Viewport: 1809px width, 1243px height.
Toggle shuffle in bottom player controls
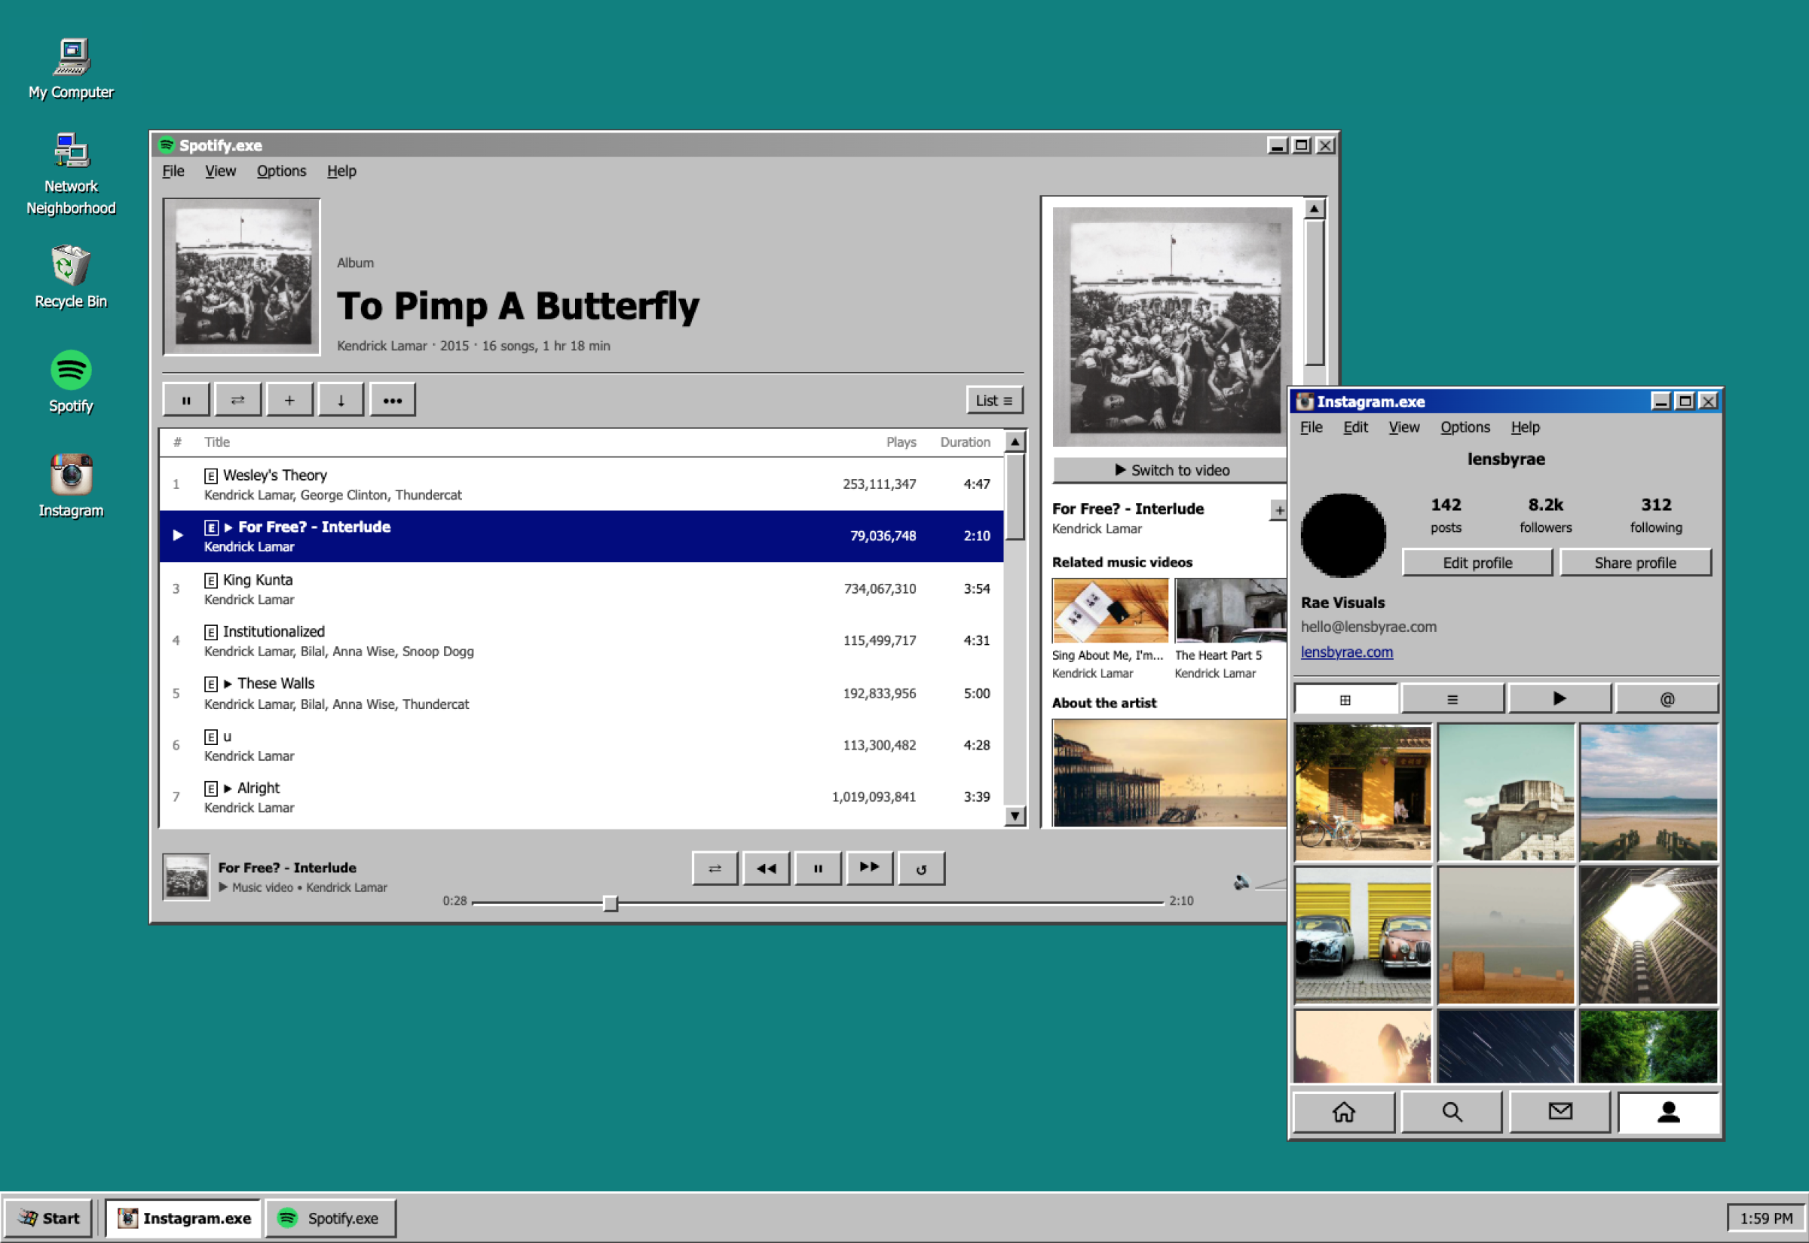pos(715,869)
